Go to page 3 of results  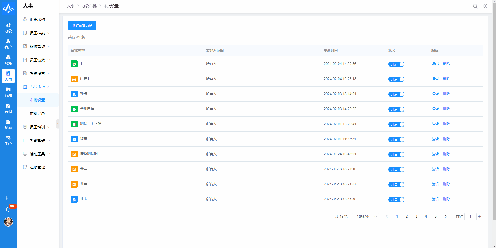[x=416, y=217]
